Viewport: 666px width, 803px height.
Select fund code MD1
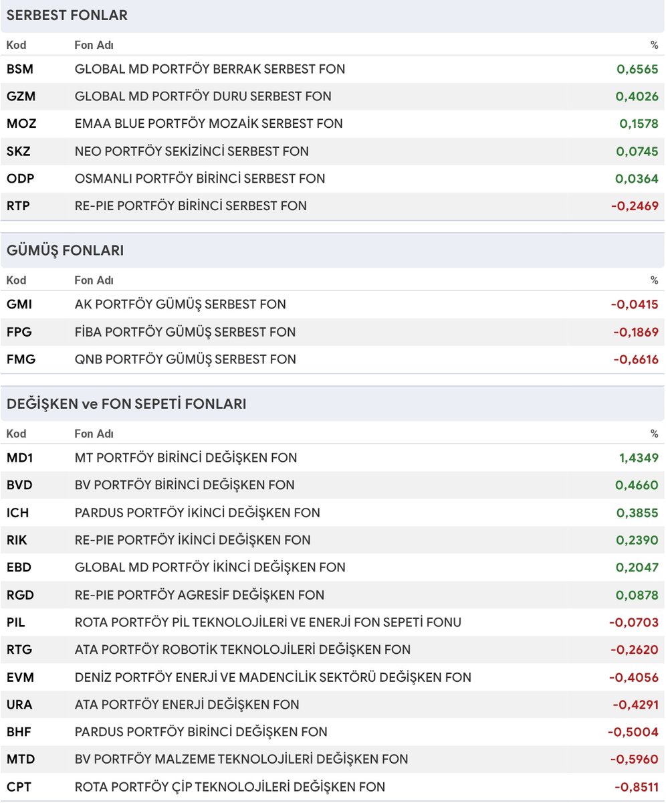pyautogui.click(x=20, y=458)
